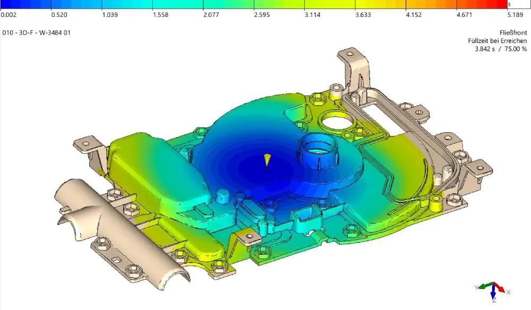Screen dimensions: 531x310
Task: Click the green Y axis arrow
Action: [485, 287]
